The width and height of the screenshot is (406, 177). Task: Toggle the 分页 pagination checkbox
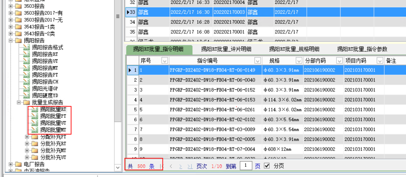click(x=267, y=166)
